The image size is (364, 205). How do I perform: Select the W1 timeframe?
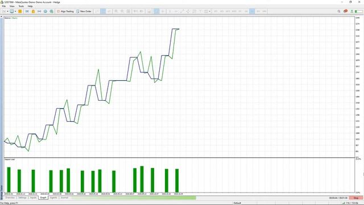(258, 11)
